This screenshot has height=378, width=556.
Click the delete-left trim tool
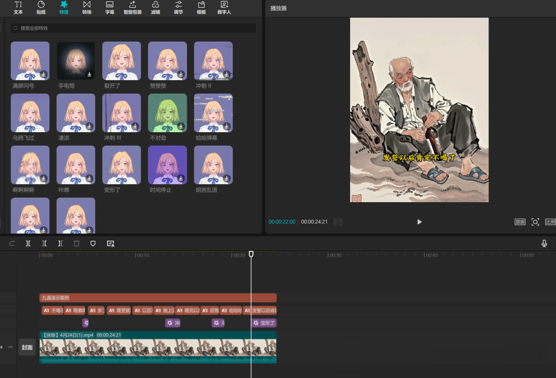point(44,243)
